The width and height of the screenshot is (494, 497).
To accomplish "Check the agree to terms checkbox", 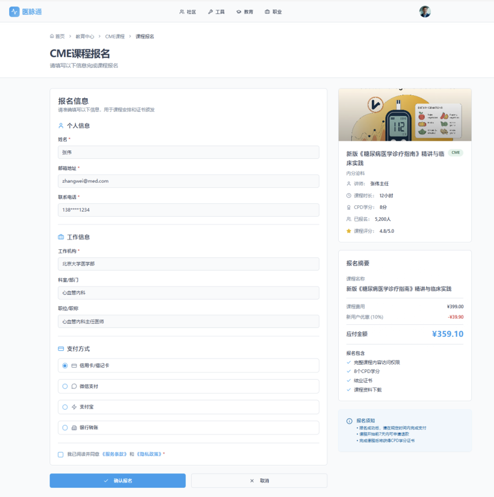I will [61, 454].
